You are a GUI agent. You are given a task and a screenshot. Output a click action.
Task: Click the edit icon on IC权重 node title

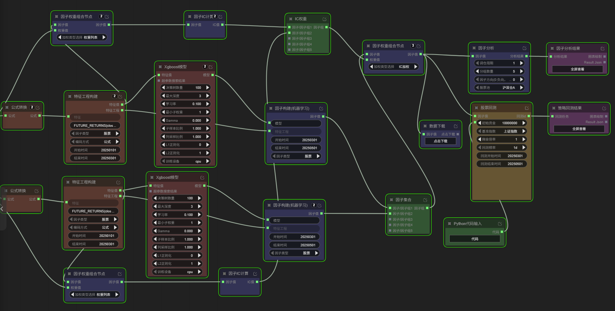tap(324, 19)
